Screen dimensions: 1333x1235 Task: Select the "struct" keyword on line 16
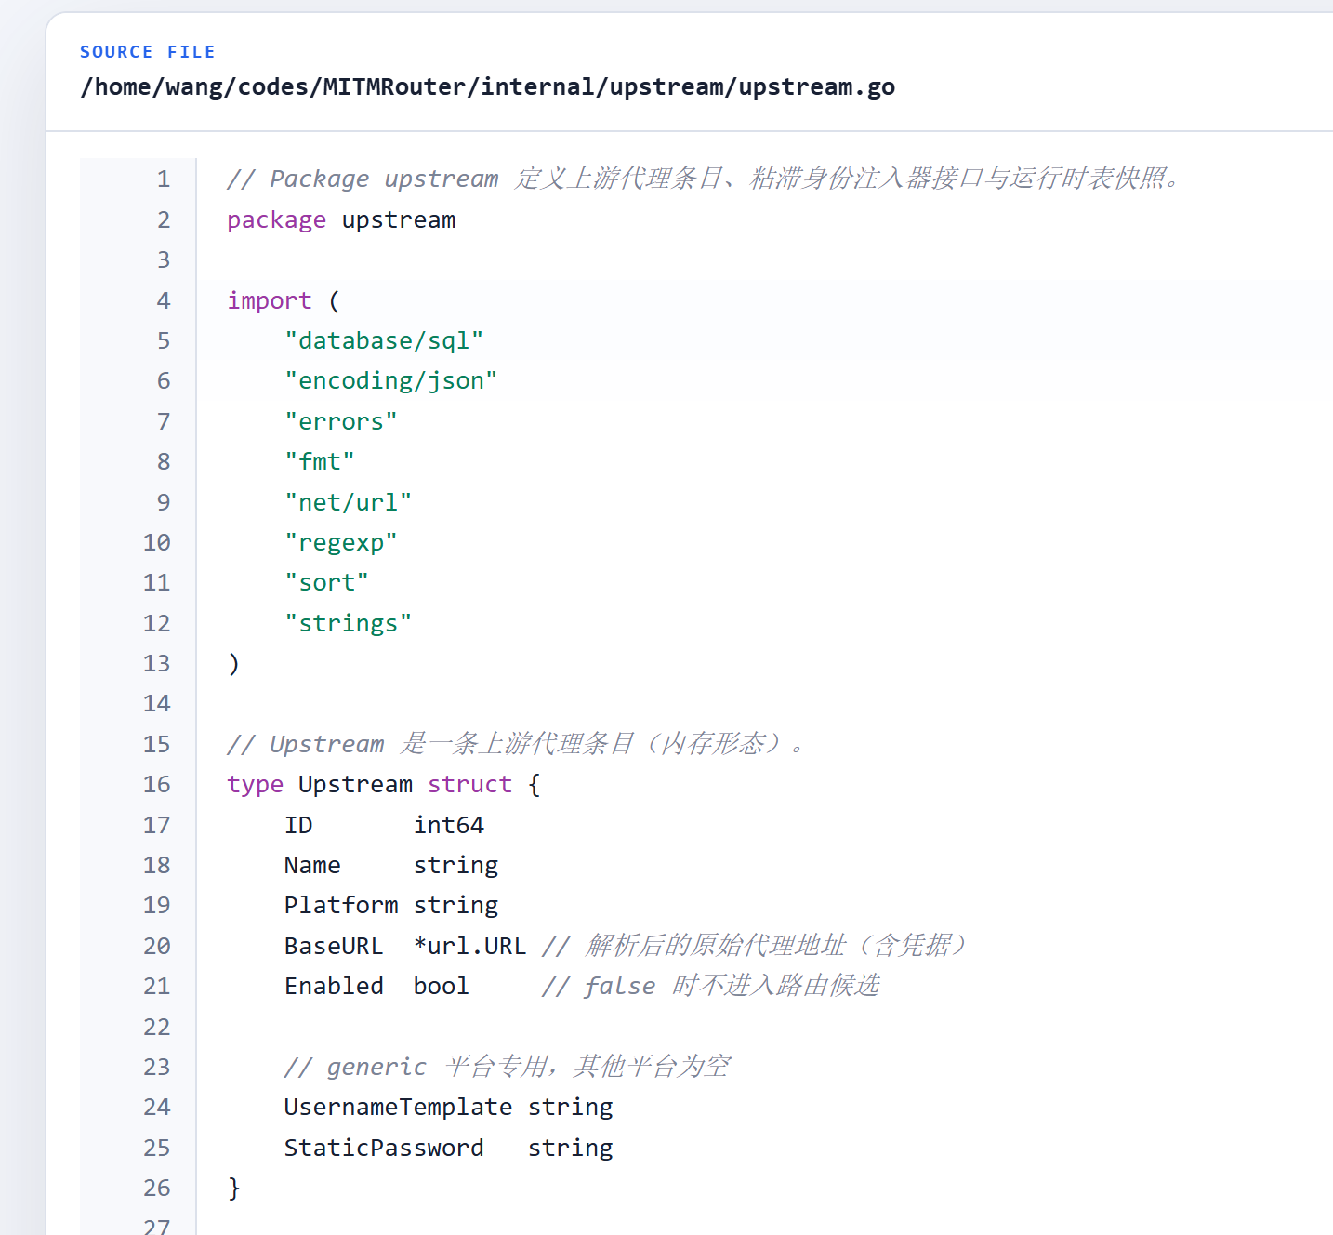coord(469,784)
